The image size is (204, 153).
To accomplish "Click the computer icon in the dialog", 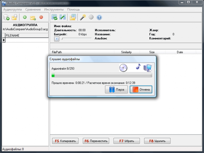I will 148,68.
